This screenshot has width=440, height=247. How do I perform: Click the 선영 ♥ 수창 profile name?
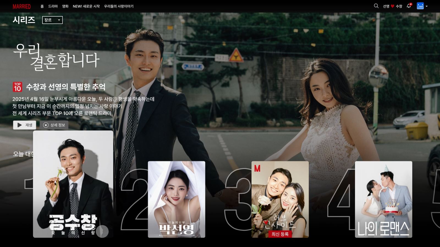(392, 6)
